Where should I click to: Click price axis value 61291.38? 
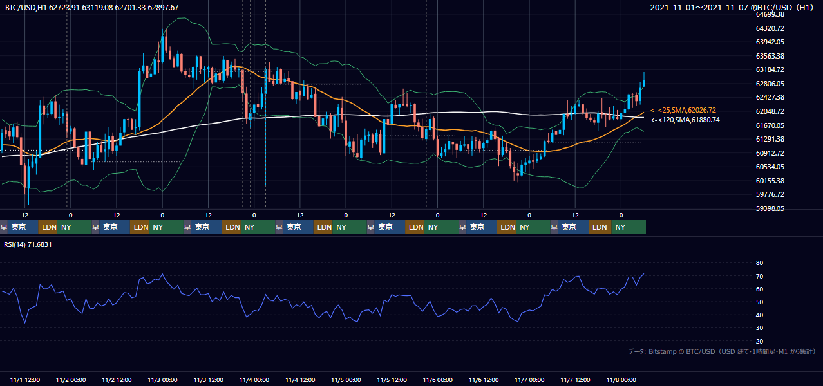pos(770,139)
